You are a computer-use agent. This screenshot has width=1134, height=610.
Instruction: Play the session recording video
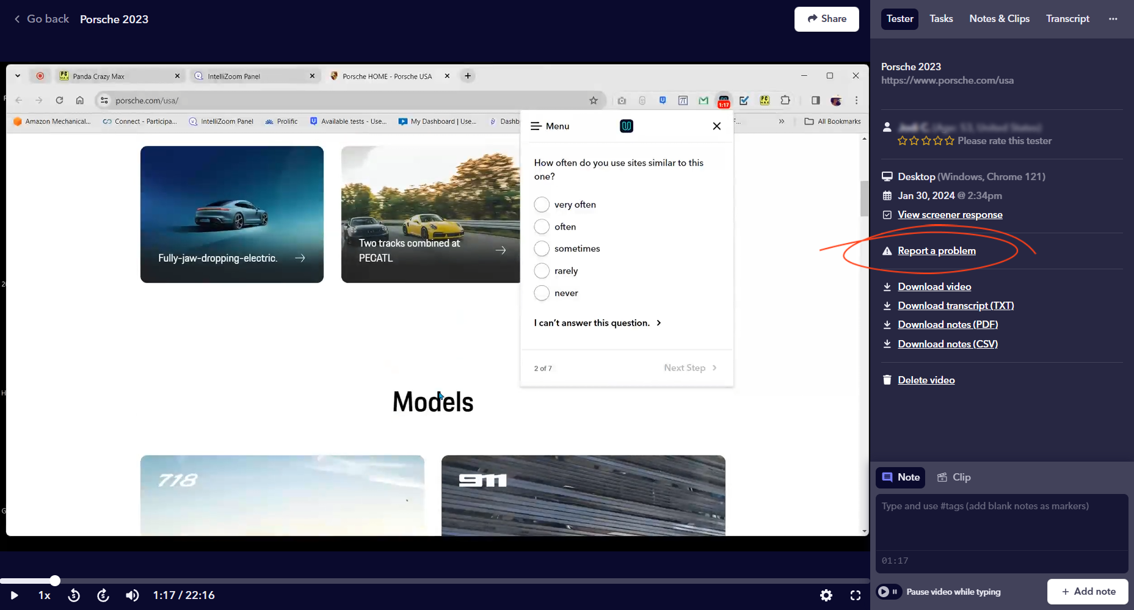click(14, 595)
